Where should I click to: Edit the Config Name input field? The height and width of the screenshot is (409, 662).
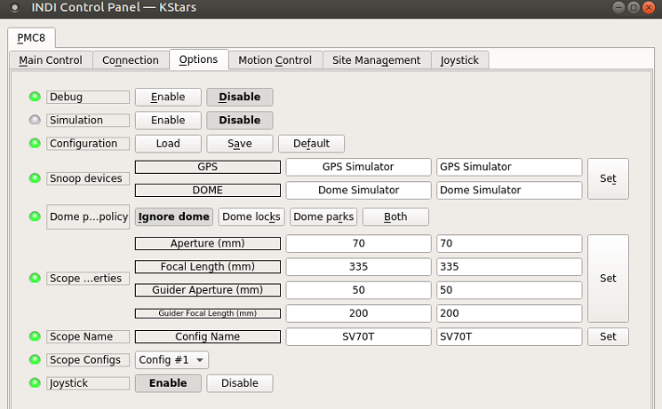(509, 337)
